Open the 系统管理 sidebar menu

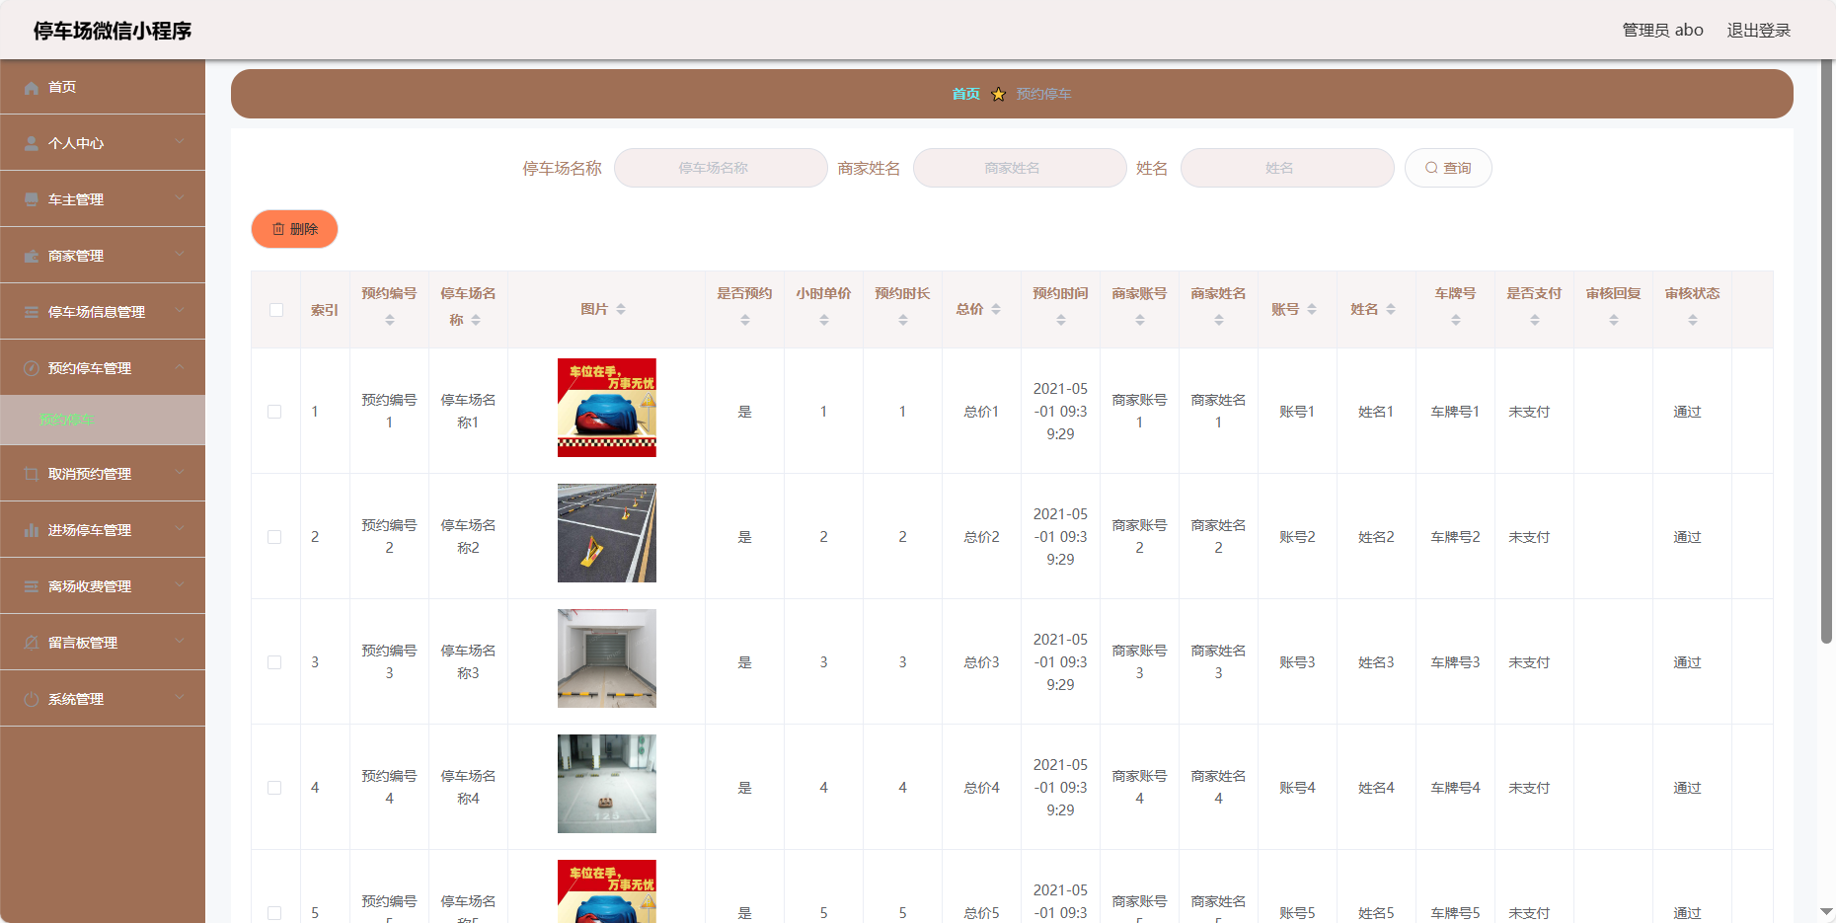coord(103,699)
